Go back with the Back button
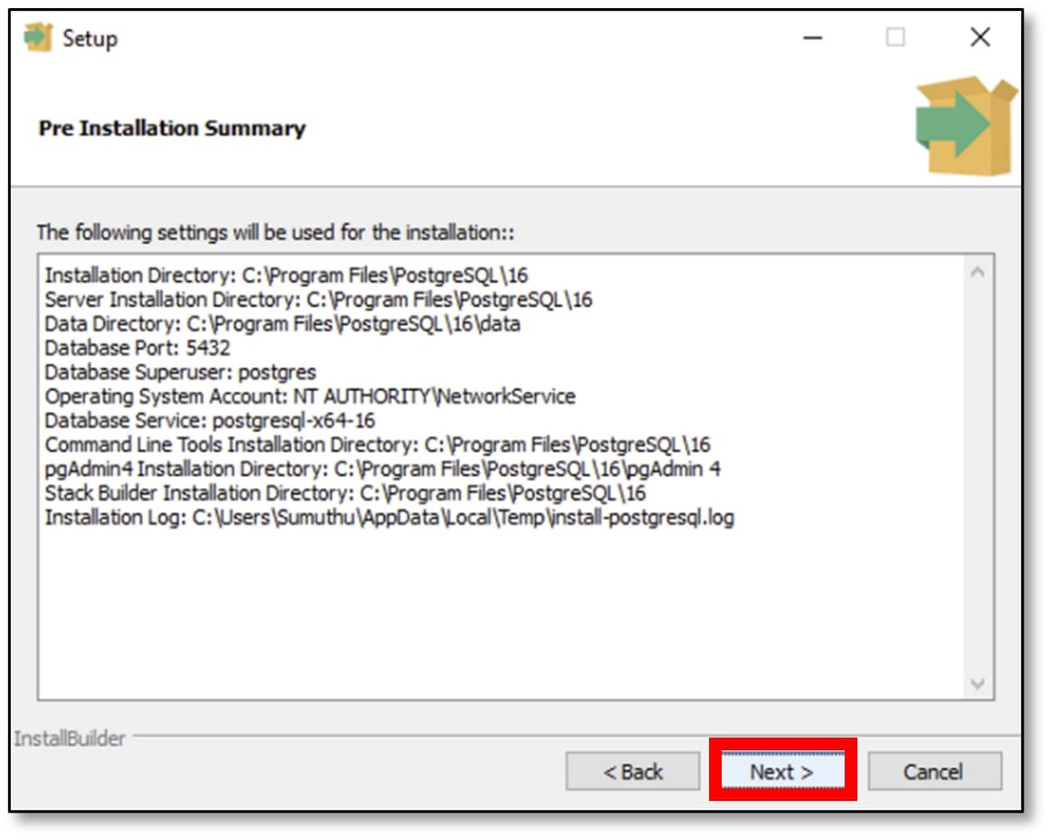 (x=633, y=772)
